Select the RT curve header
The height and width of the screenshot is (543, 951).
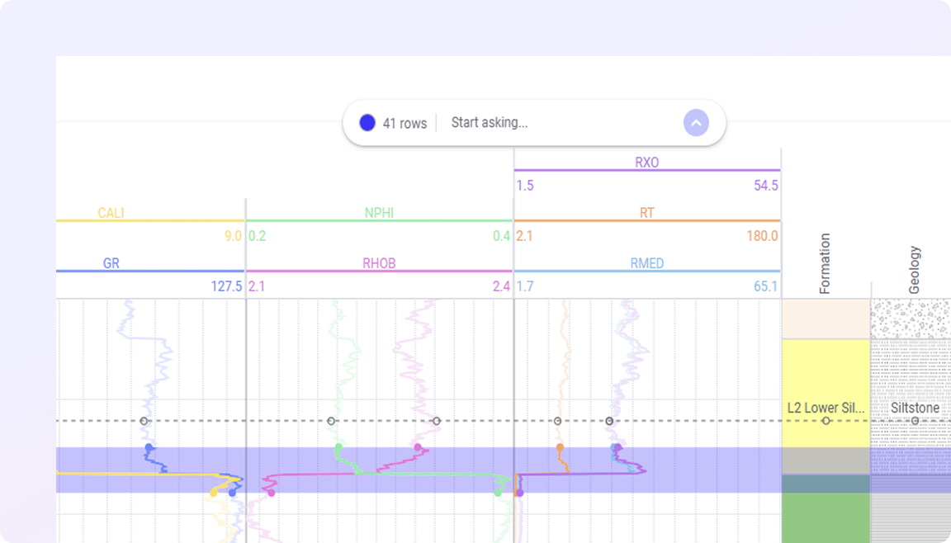click(646, 213)
